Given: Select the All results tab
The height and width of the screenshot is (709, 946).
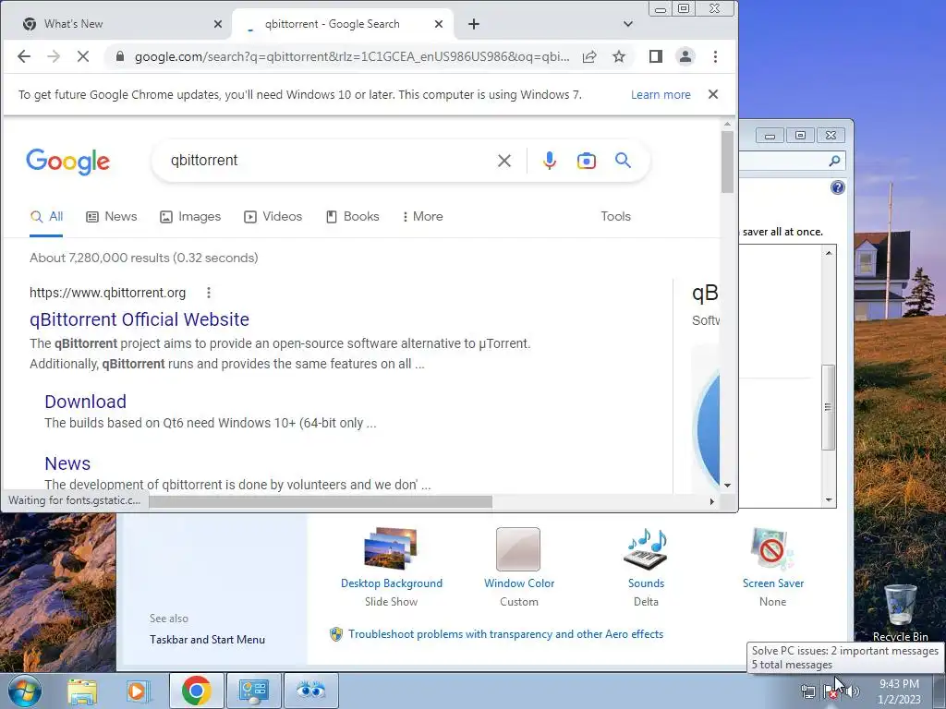Looking at the screenshot, I should coord(46,216).
